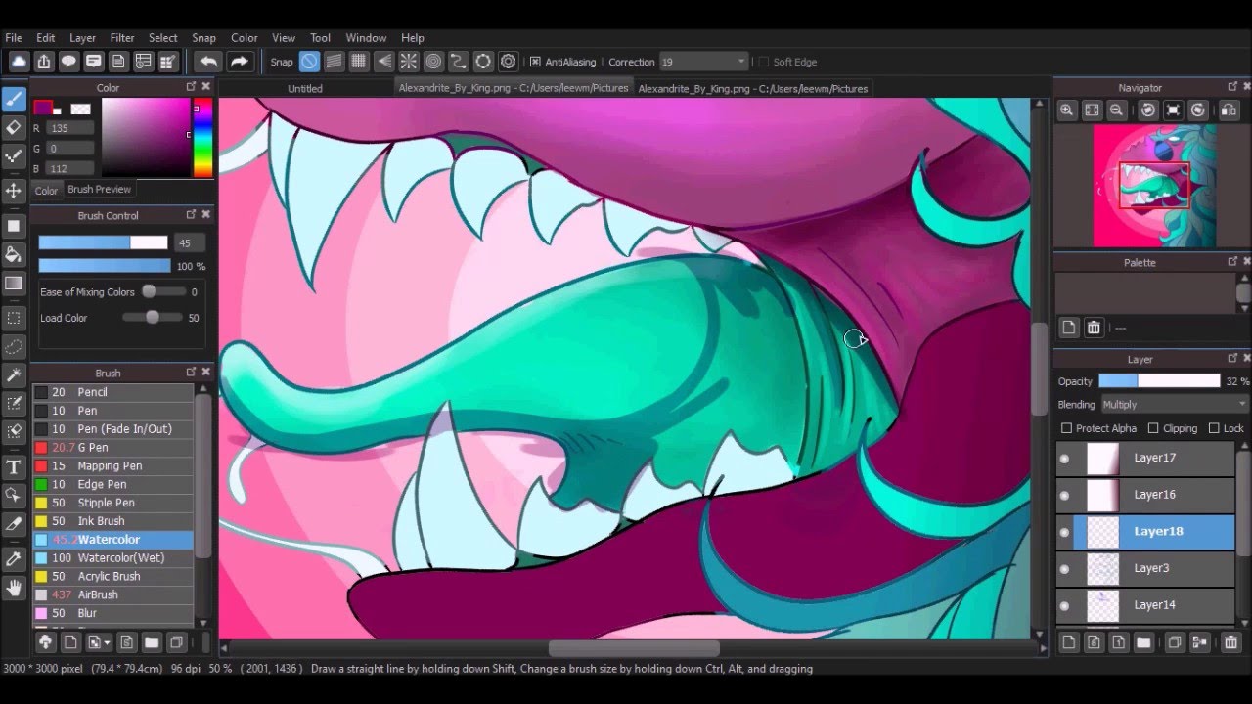Viewport: 1252px width, 704px height.
Task: Hide Layer17 visibility
Action: point(1064,458)
